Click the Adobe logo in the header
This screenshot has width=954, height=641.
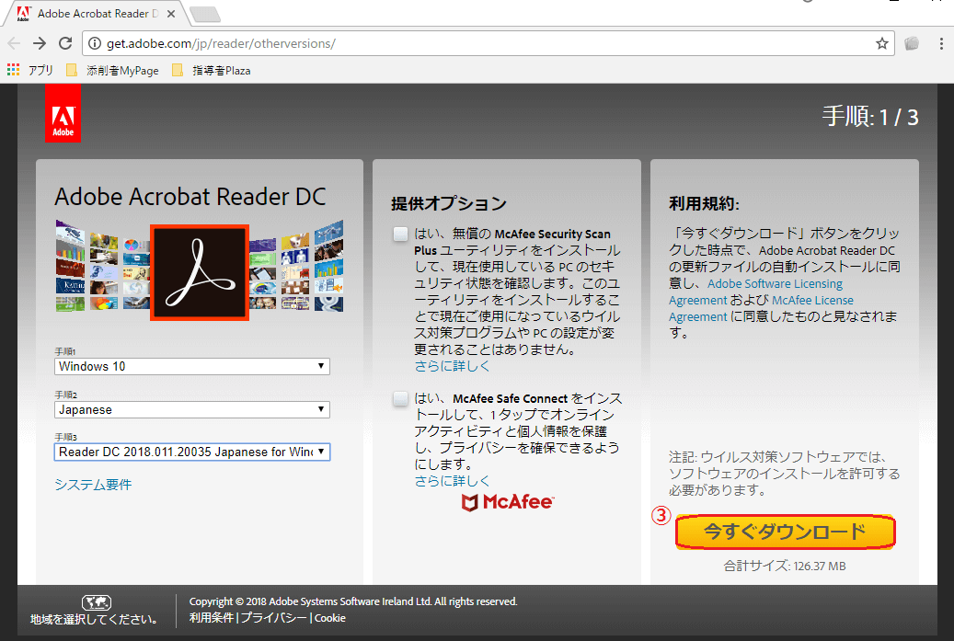coord(63,114)
